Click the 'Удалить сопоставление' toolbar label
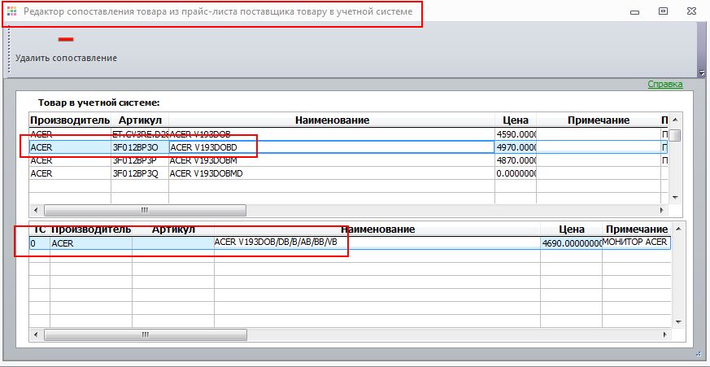Image resolution: width=710 pixels, height=367 pixels. coord(66,58)
